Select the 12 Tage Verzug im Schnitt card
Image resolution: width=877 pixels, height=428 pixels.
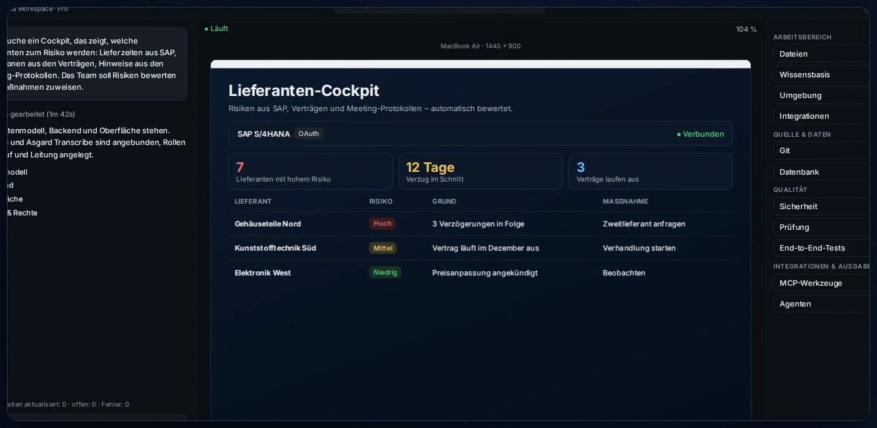click(481, 171)
